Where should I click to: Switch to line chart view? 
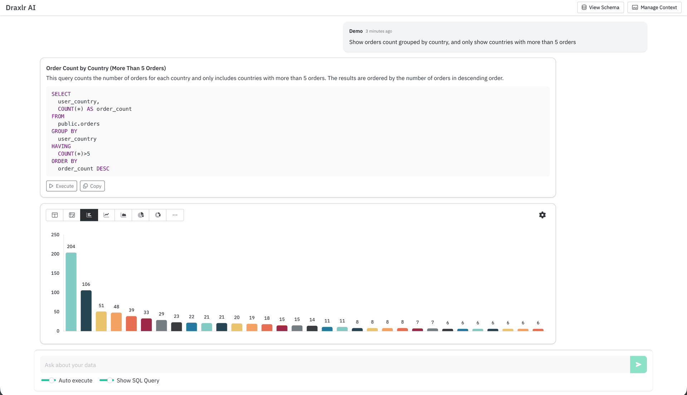pos(106,215)
